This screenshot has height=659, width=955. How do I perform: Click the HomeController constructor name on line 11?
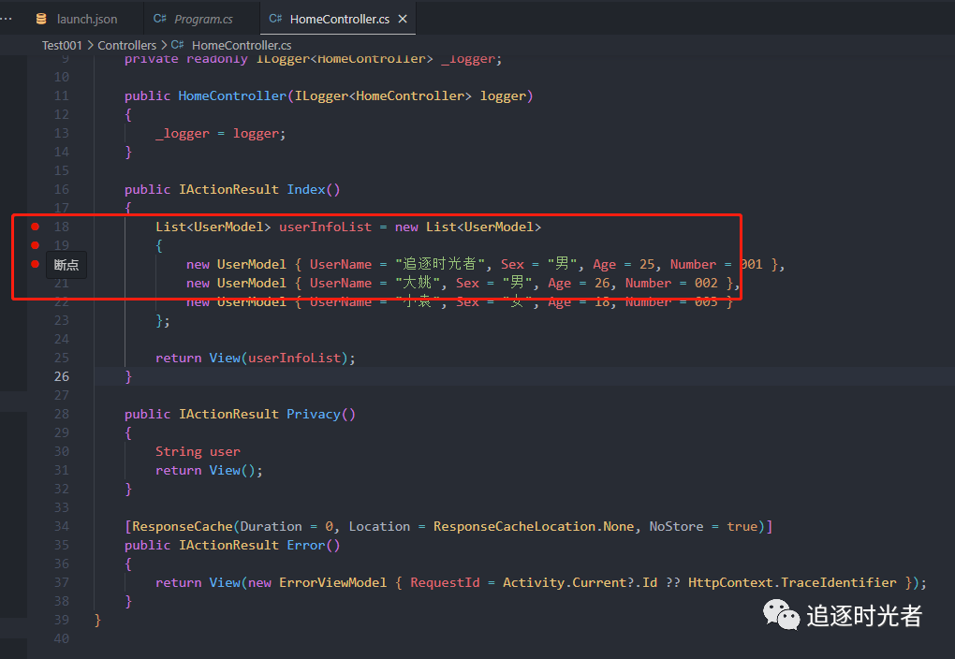(232, 95)
